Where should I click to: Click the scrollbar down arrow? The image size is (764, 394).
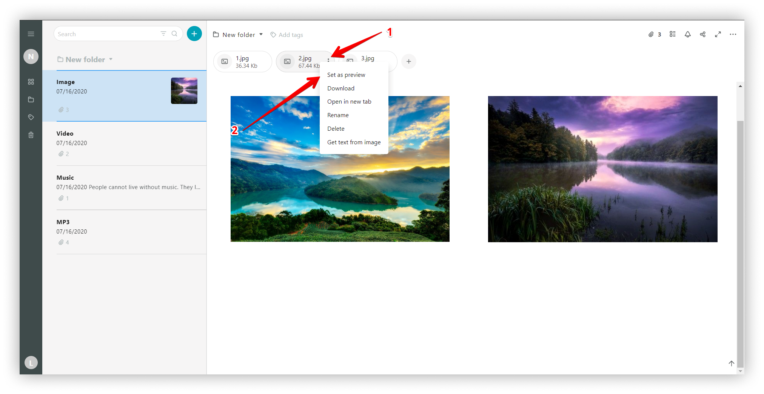pyautogui.click(x=740, y=371)
